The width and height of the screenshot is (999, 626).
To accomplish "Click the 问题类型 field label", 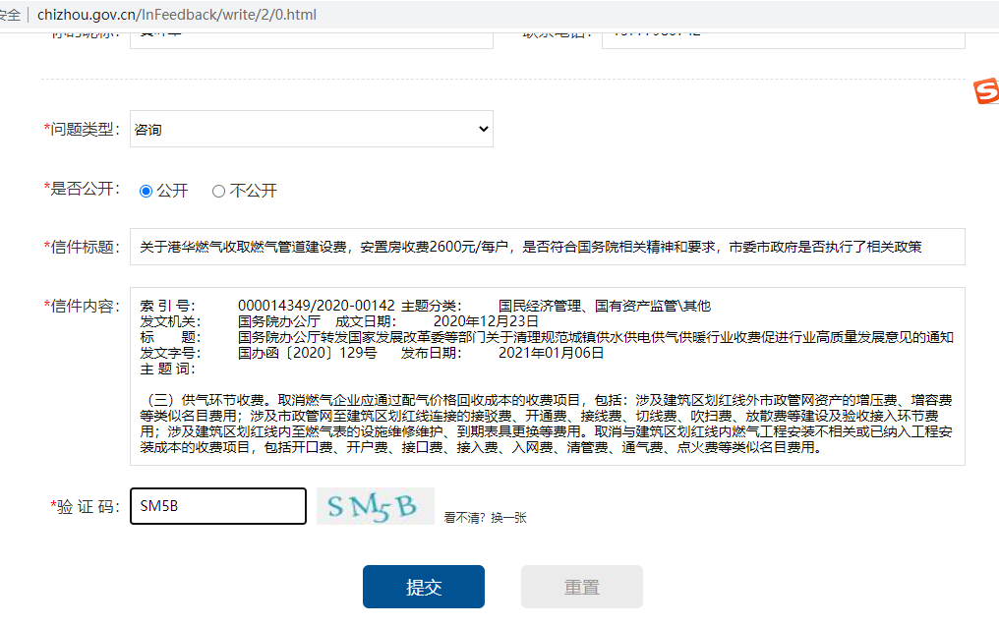I will (82, 130).
